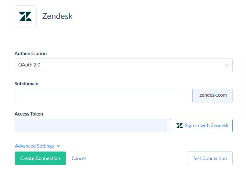Click the .zendesk.com suffix label
The image size is (246, 182).
tap(212, 95)
